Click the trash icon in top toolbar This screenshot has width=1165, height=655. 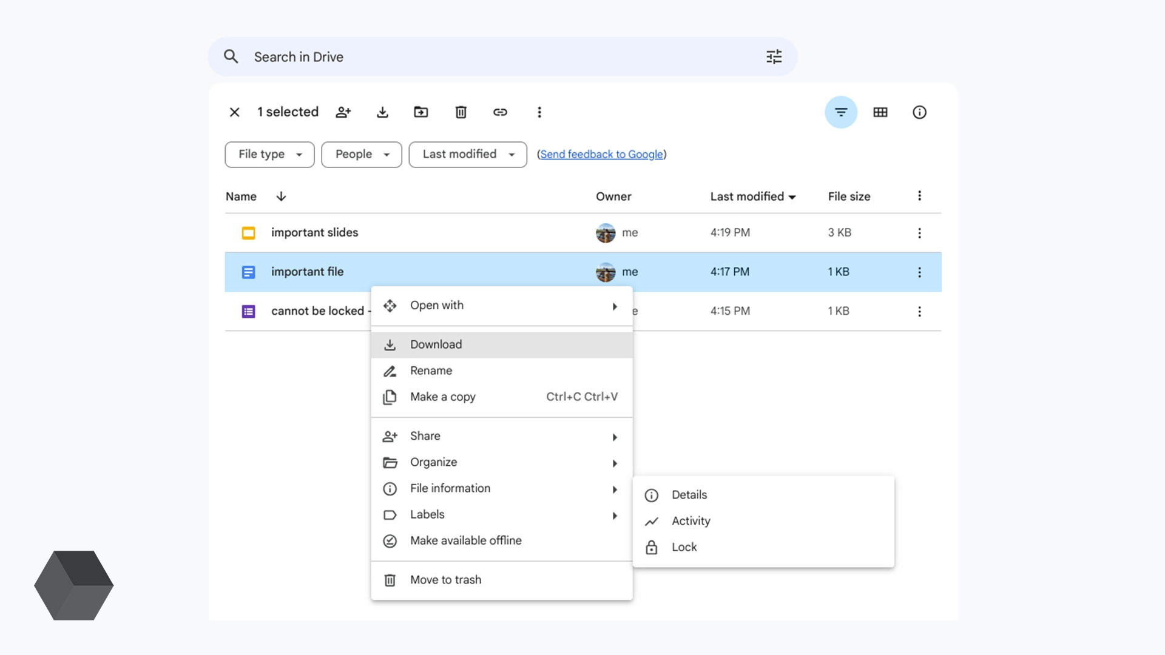coord(461,112)
